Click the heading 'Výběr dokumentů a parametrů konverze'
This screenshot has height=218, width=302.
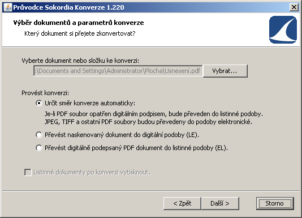79,23
